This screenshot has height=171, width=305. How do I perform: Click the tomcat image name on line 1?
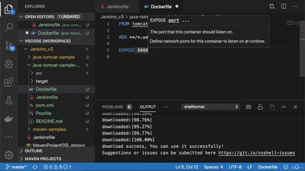[140, 24]
